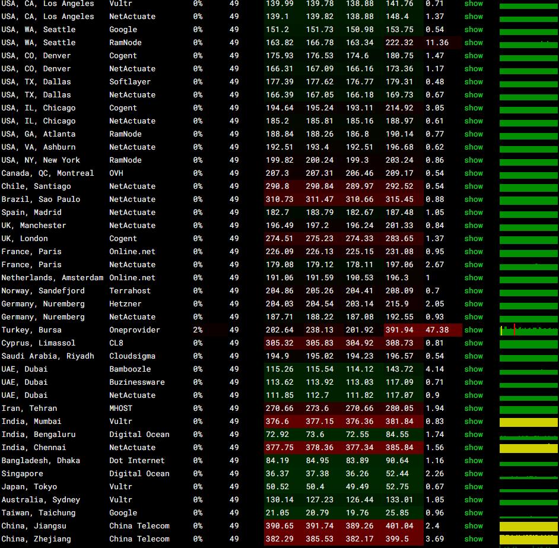Click the 21.05 latency value
Viewport: 559px width, 548px height.
coord(277,513)
